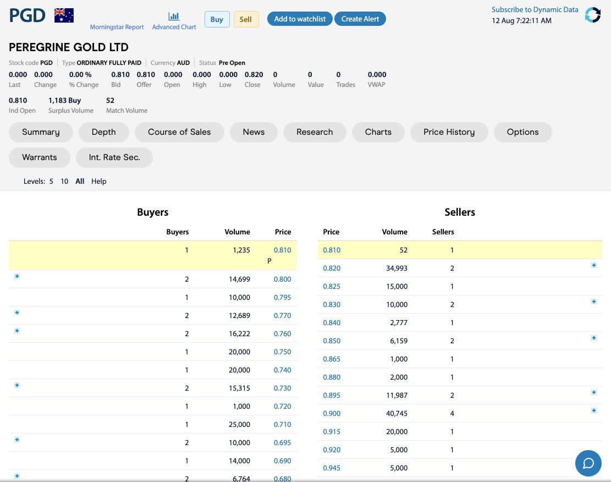
Task: Expand buyers row at price 0.695
Action: pos(16,440)
